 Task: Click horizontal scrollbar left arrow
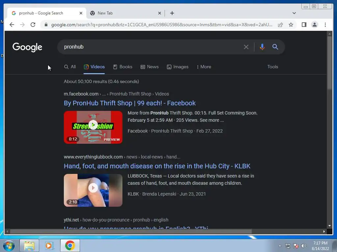click(x=7, y=231)
